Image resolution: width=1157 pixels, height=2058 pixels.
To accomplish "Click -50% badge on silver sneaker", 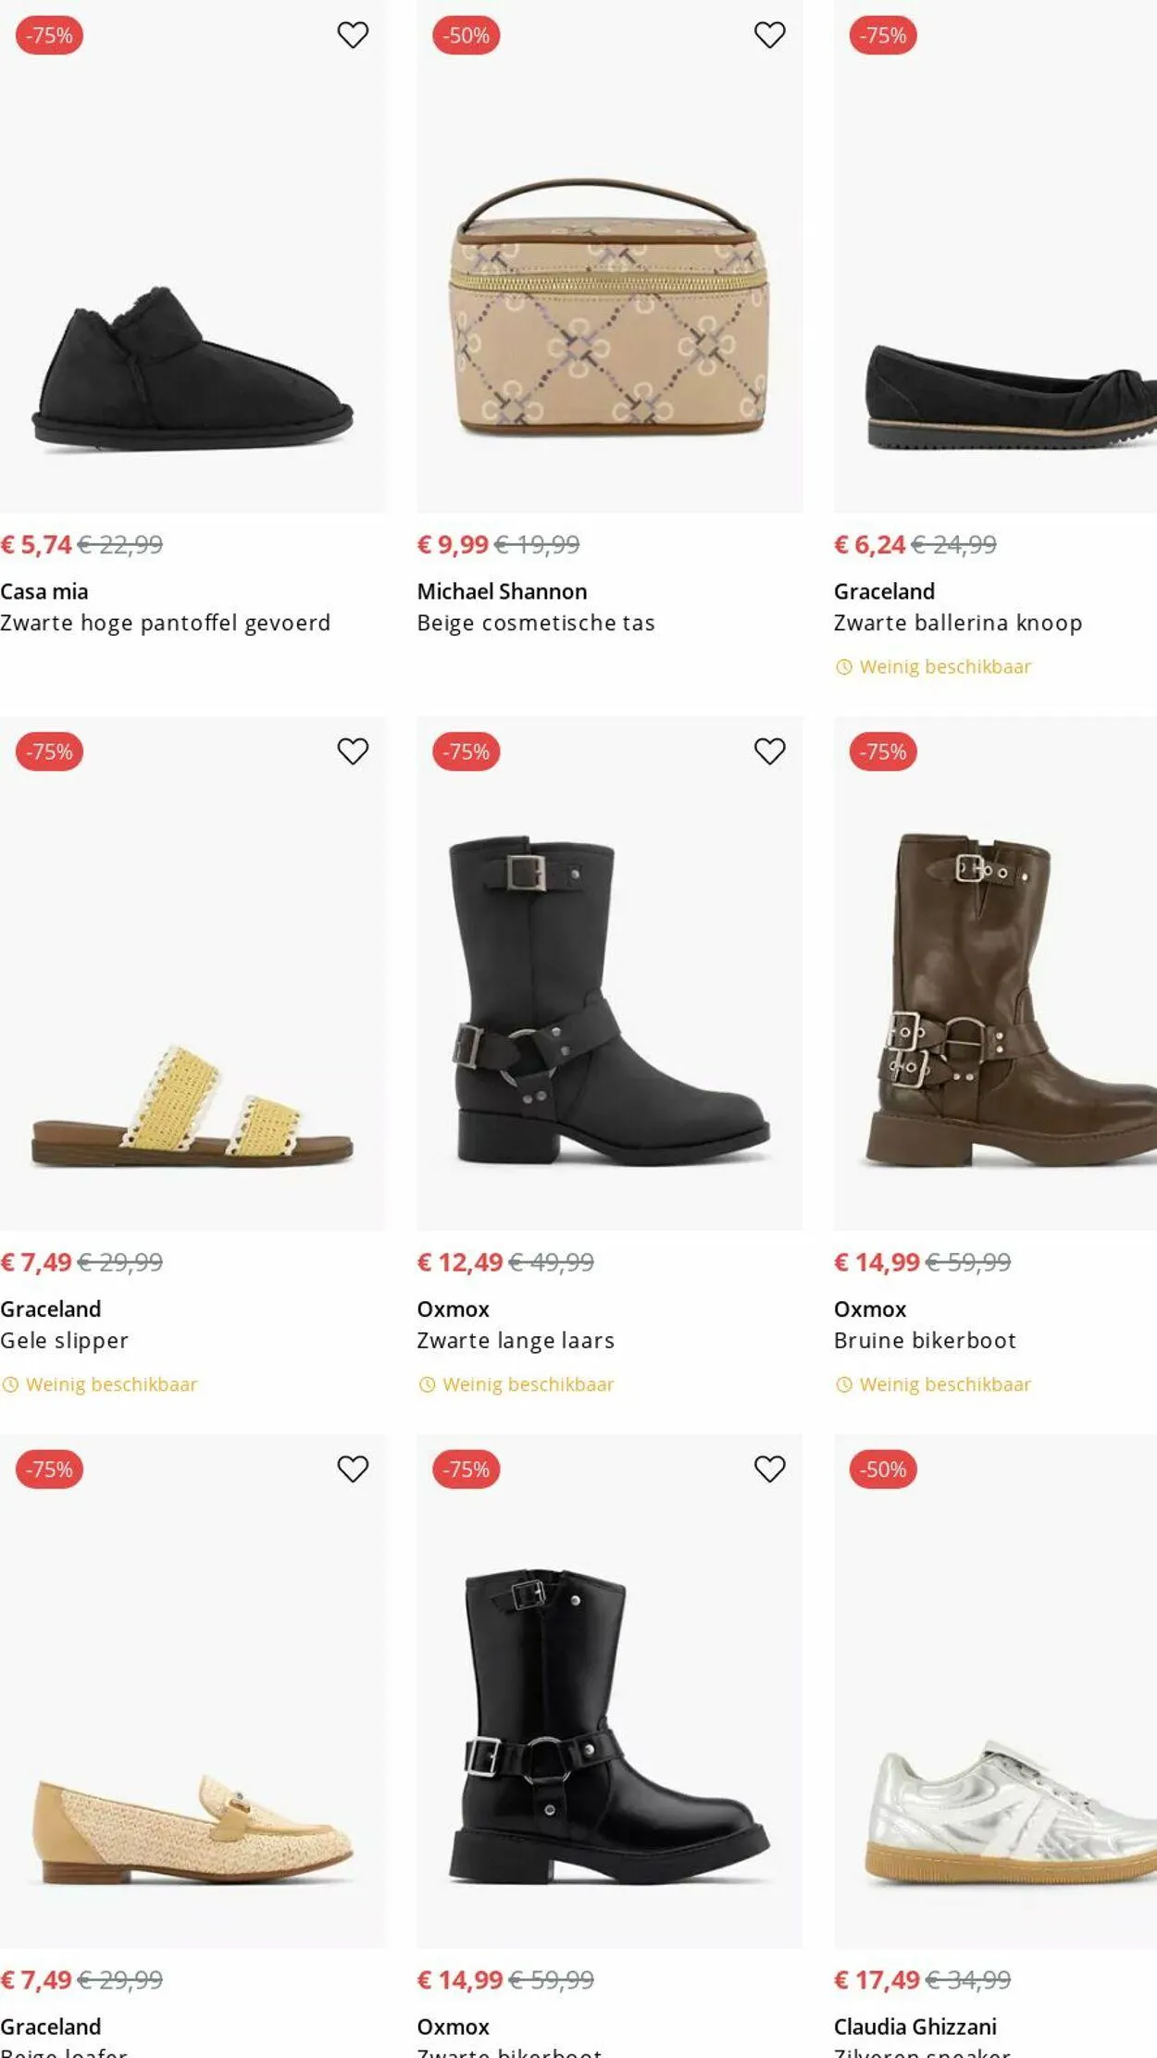I will tap(883, 1469).
